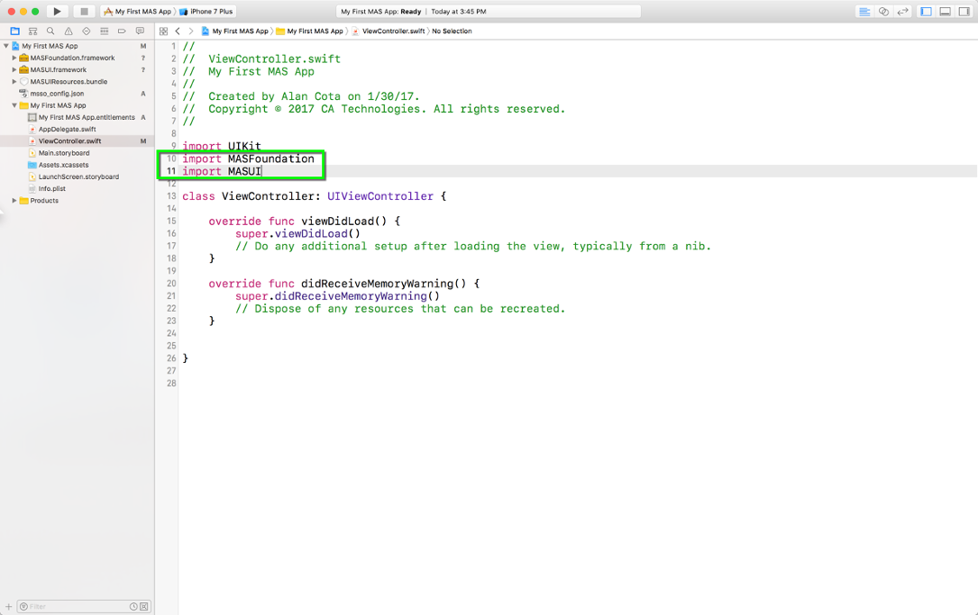
Task: Click the viewDidLoad function name on line 15
Action: click(x=337, y=222)
